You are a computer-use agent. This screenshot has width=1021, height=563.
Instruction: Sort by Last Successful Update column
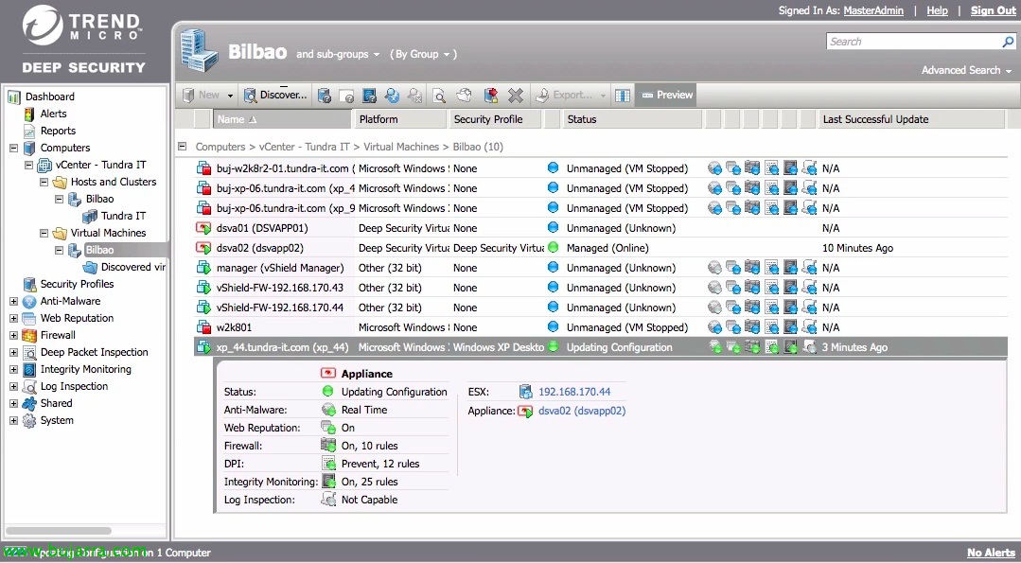pos(911,119)
